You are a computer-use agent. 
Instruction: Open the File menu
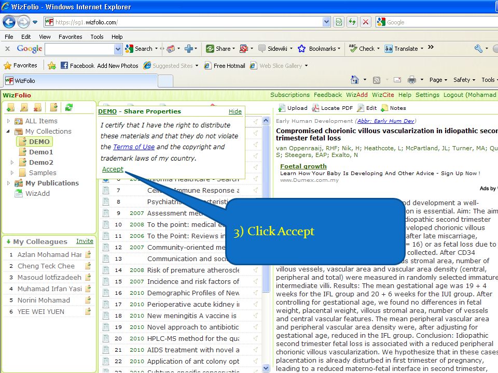coord(9,37)
